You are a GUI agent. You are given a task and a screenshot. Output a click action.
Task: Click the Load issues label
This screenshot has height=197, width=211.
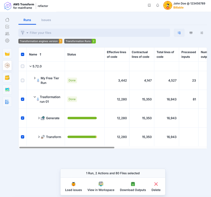[x=73, y=190]
